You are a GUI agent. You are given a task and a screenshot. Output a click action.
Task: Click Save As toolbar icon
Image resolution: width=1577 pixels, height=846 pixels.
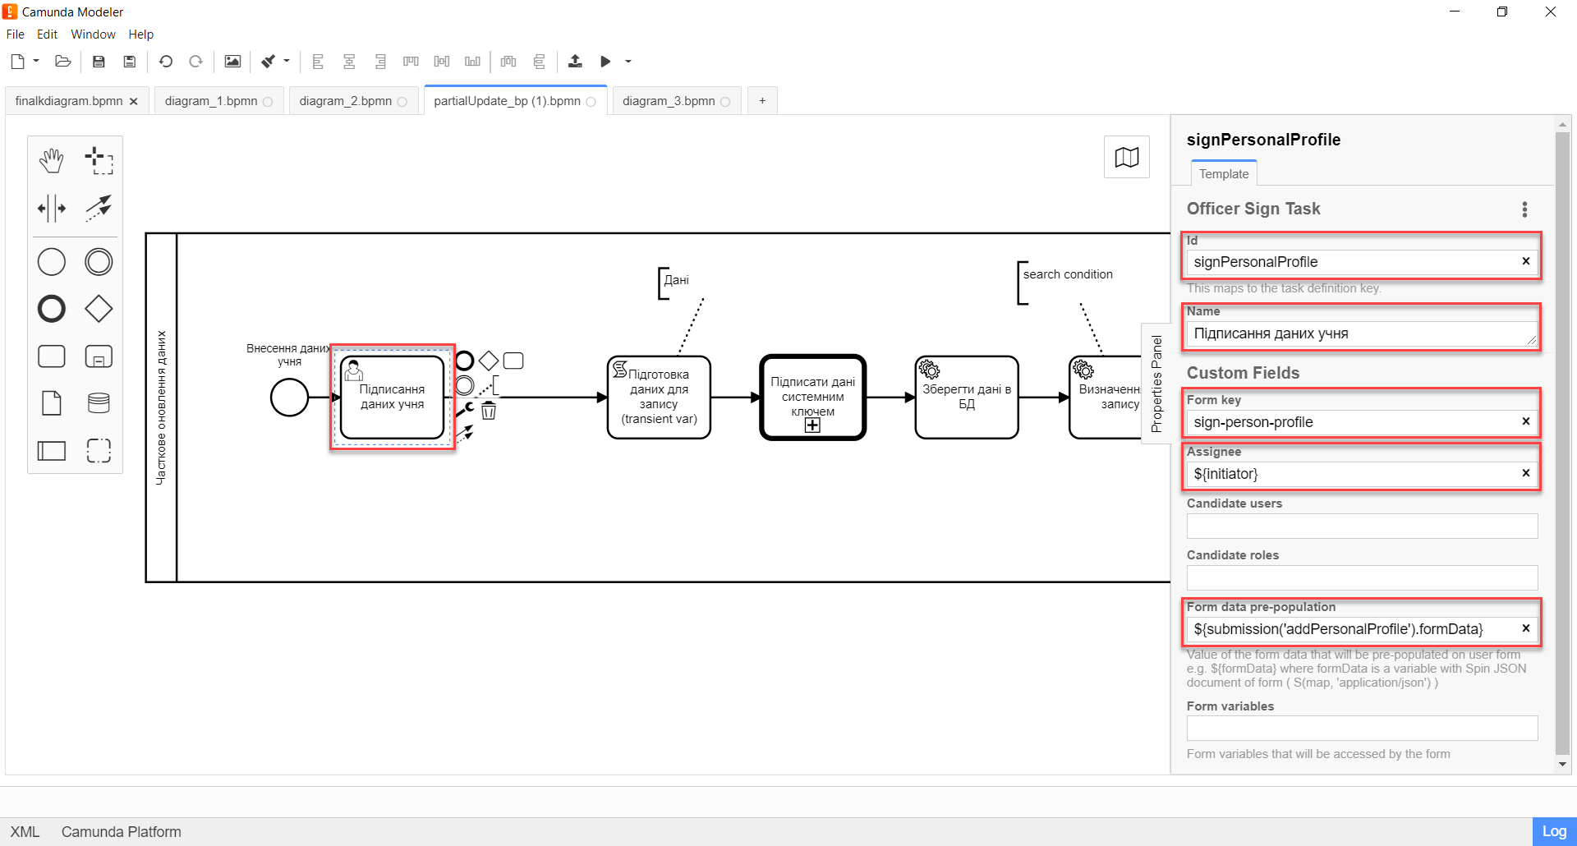130,62
